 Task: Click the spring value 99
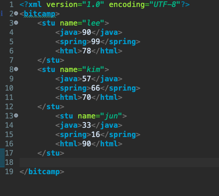coord(95,42)
